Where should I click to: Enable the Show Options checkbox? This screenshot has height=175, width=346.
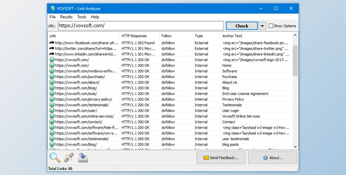(271, 26)
